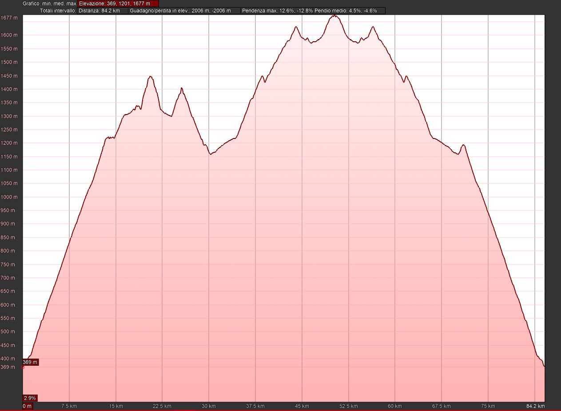This screenshot has height=411, width=561.
Task: Click the 7.5 km distance axis label
Action: click(x=69, y=406)
